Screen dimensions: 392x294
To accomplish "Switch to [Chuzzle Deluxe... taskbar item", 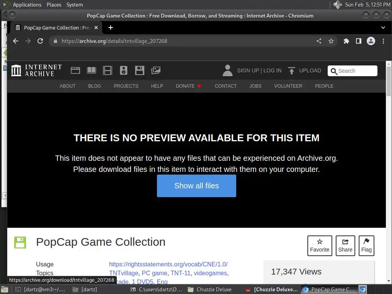I will point(271,289).
